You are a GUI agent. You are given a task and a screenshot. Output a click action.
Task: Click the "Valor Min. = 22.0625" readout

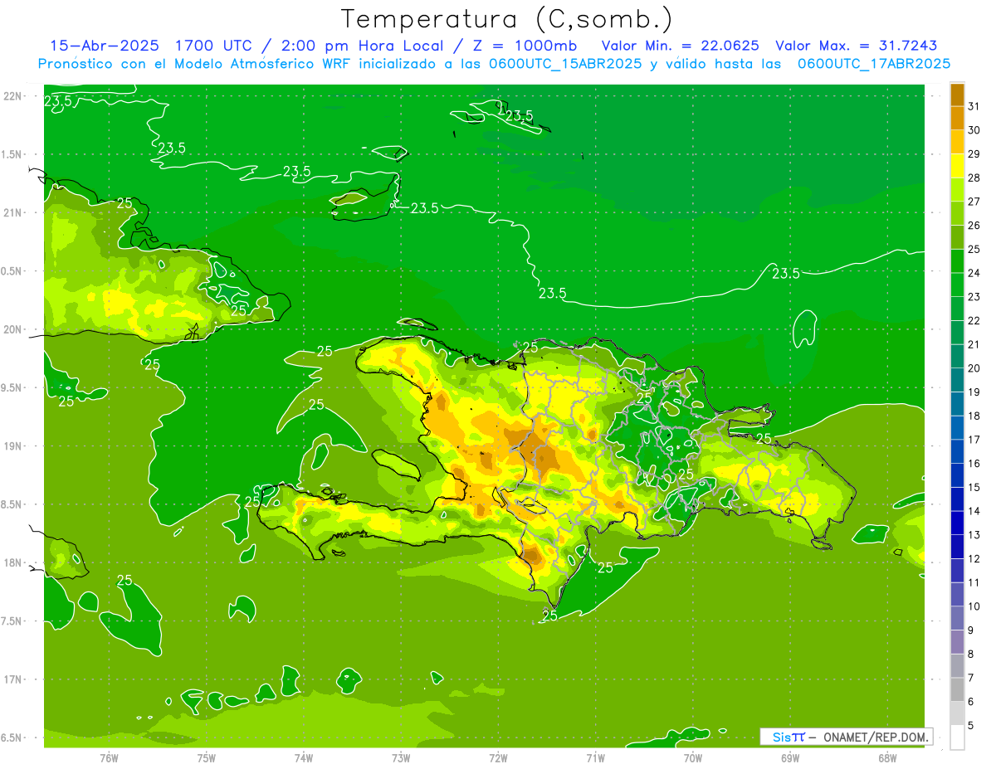(x=680, y=46)
